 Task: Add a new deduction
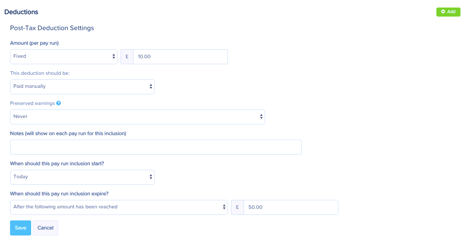click(448, 12)
